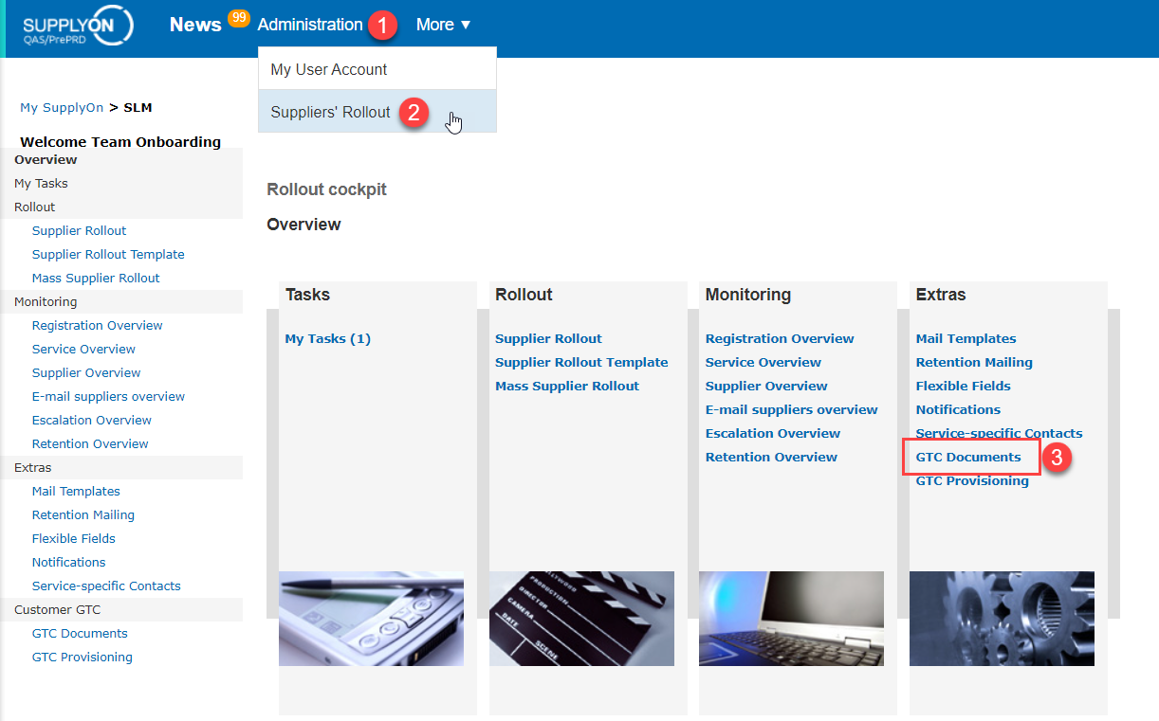This screenshot has height=721, width=1159.
Task: Open Retention Mailing in Extras panel
Action: click(x=974, y=362)
